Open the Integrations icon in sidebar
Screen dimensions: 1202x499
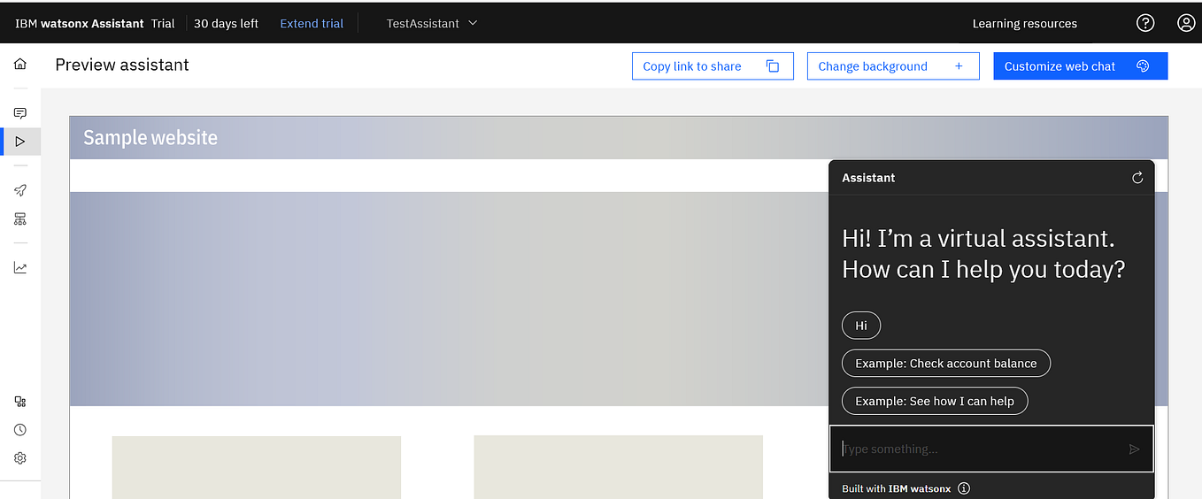[20, 402]
